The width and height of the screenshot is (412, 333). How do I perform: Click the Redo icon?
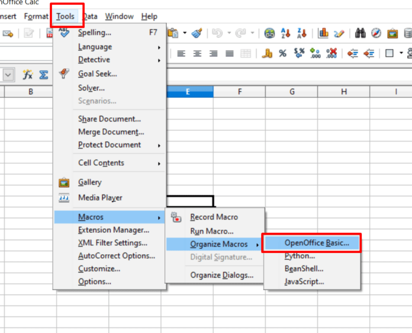[240, 33]
